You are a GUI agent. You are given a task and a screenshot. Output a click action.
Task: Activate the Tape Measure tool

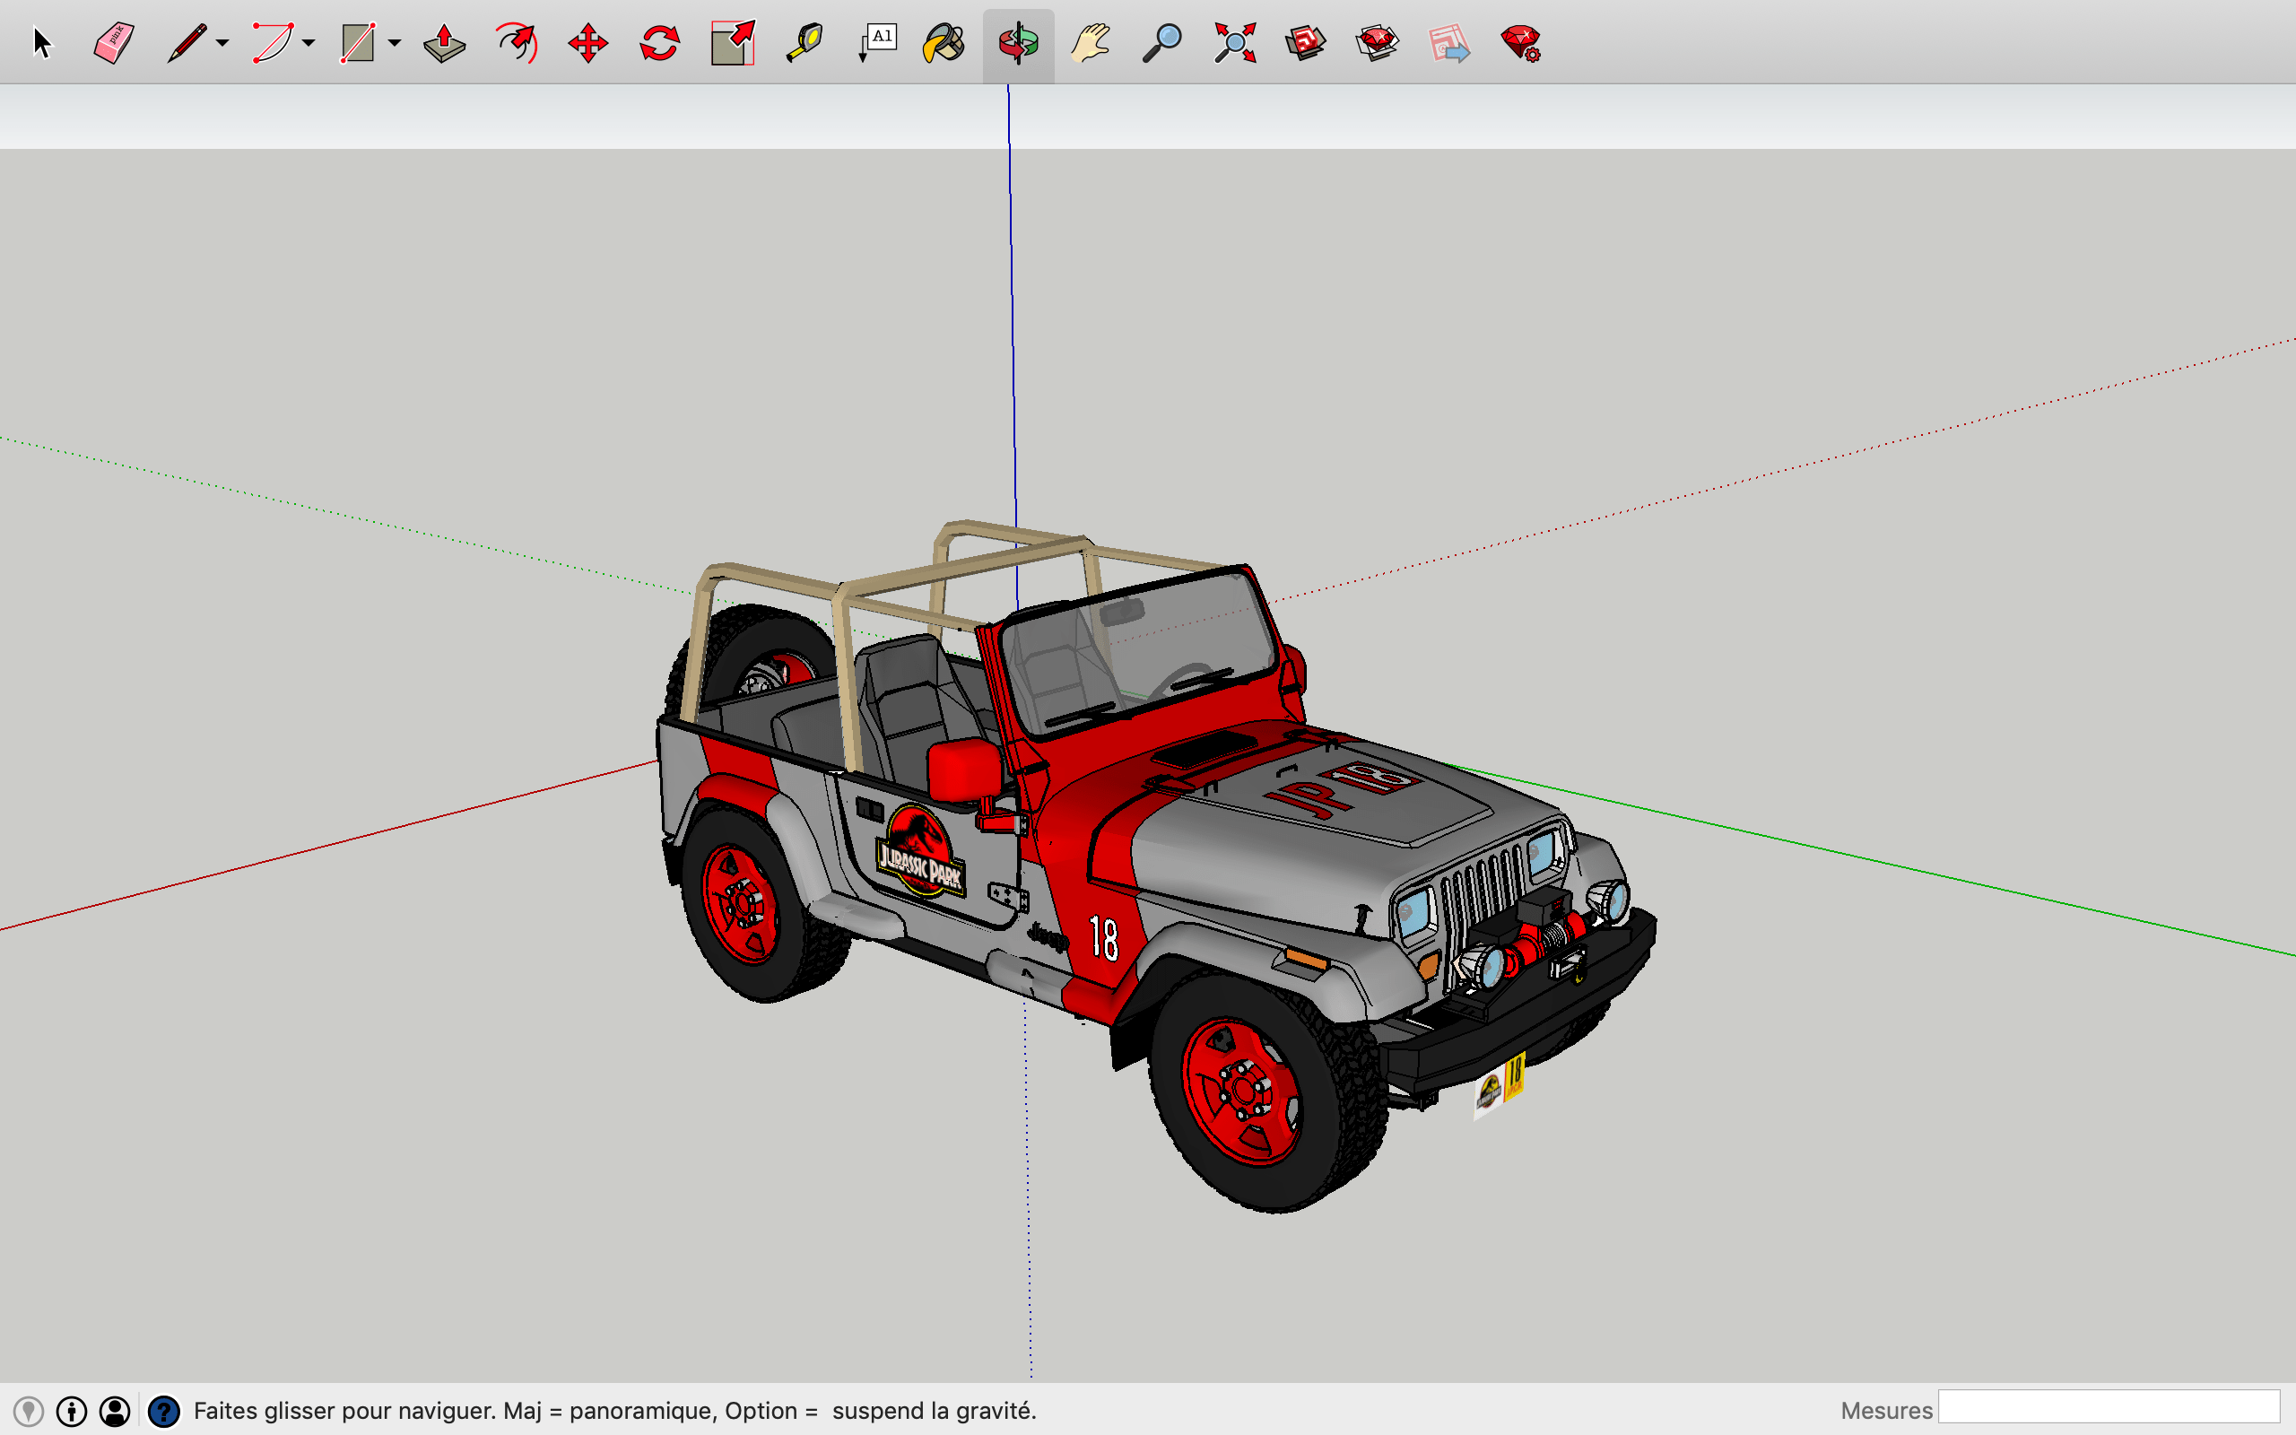pos(804,44)
